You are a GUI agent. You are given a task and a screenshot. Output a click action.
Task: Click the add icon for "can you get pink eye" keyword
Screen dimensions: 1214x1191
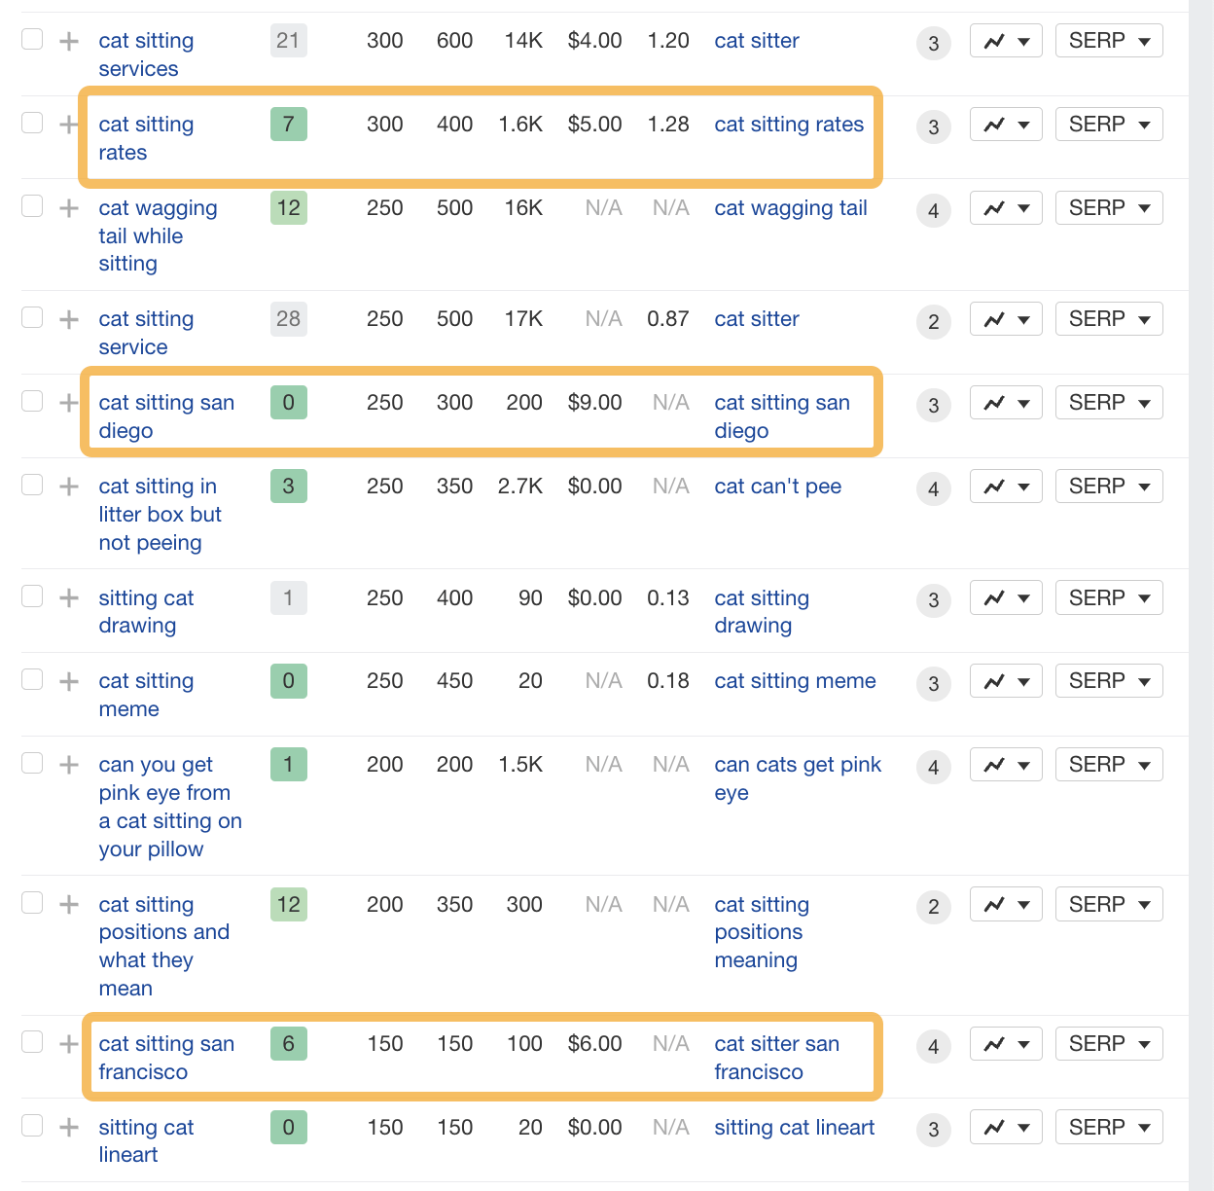[67, 764]
